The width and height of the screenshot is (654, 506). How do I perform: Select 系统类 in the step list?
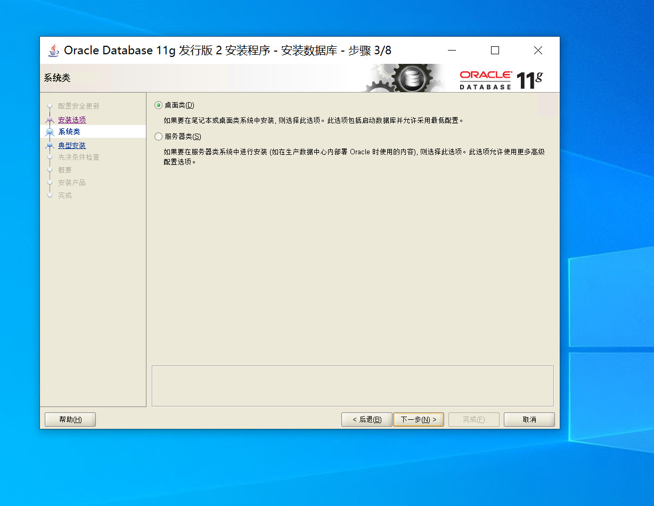click(69, 132)
